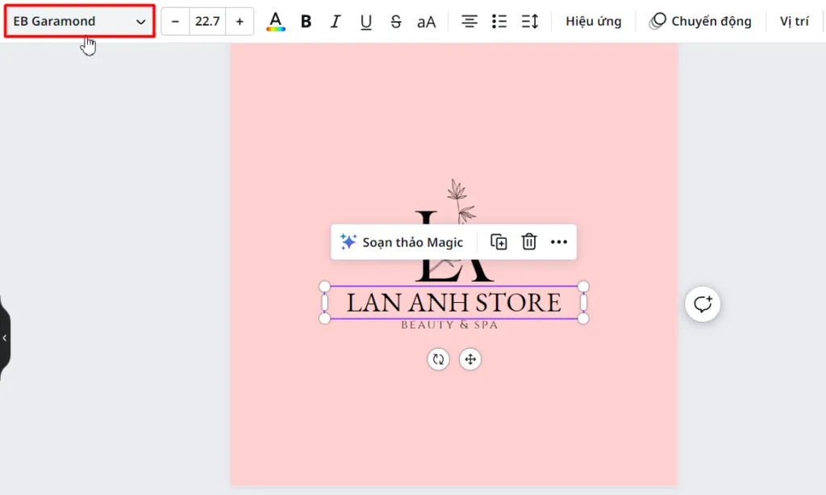Toggle italic formatting
The image size is (826, 495).
pos(335,22)
